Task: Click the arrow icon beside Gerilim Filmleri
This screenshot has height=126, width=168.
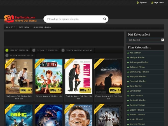Action: (x=128, y=105)
